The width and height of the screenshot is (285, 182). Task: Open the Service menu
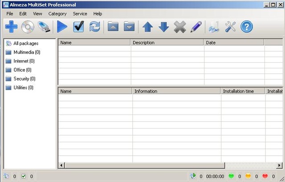pyautogui.click(x=80, y=14)
